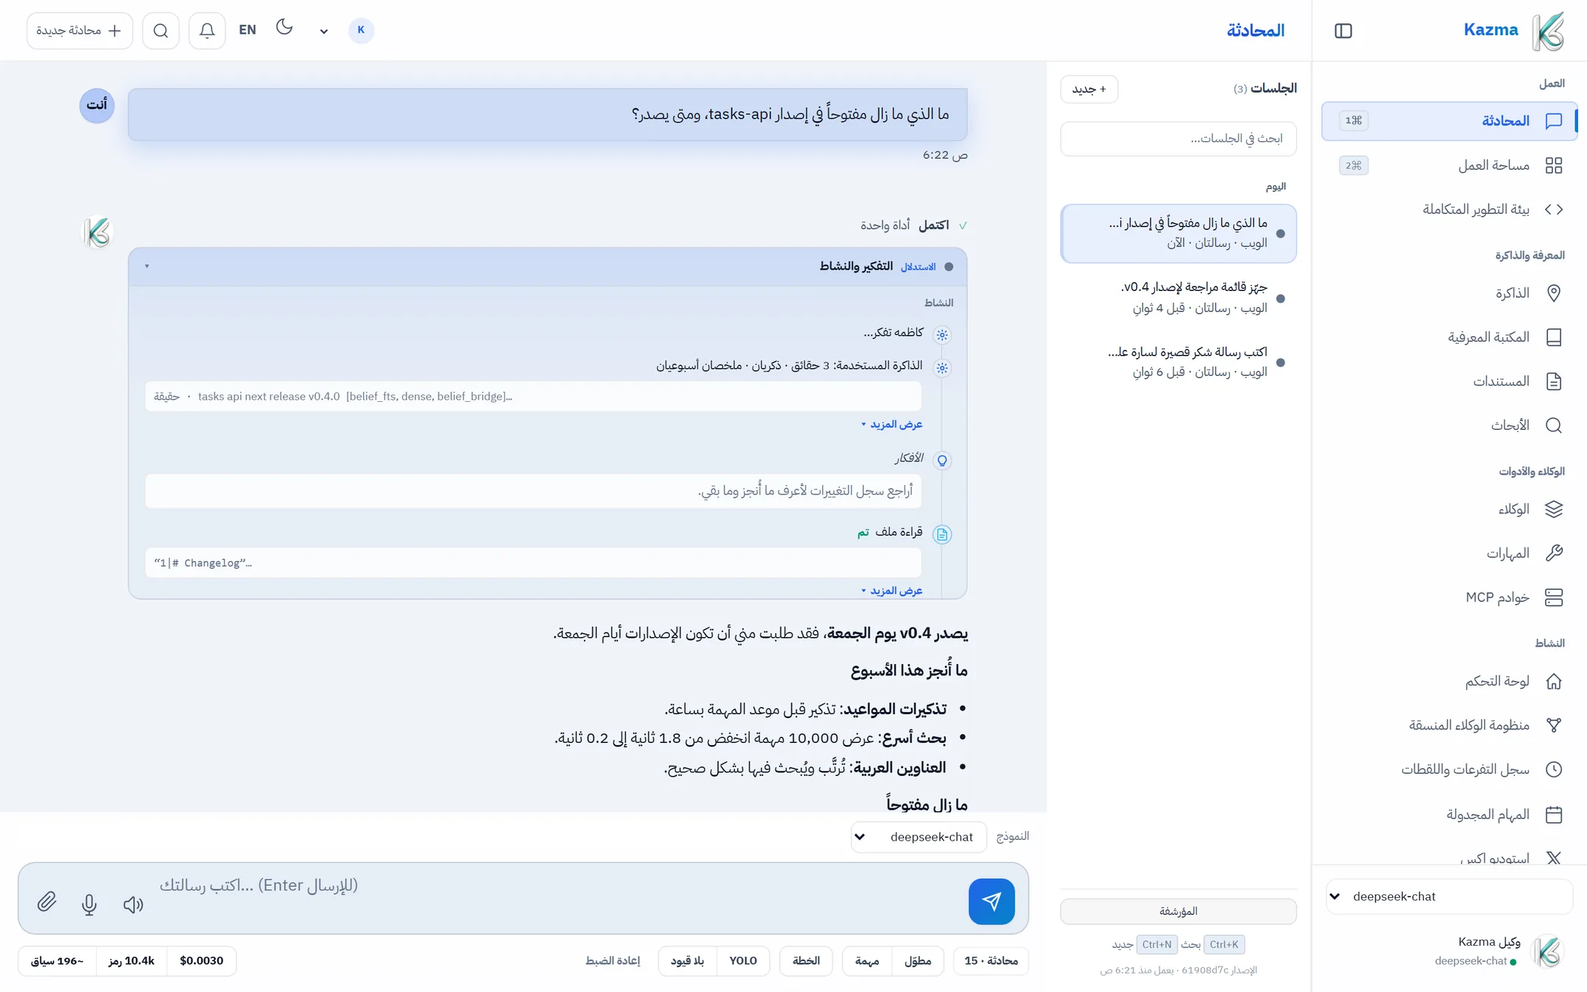Switch language with the EN button
The width and height of the screenshot is (1587, 992).
pyautogui.click(x=248, y=30)
